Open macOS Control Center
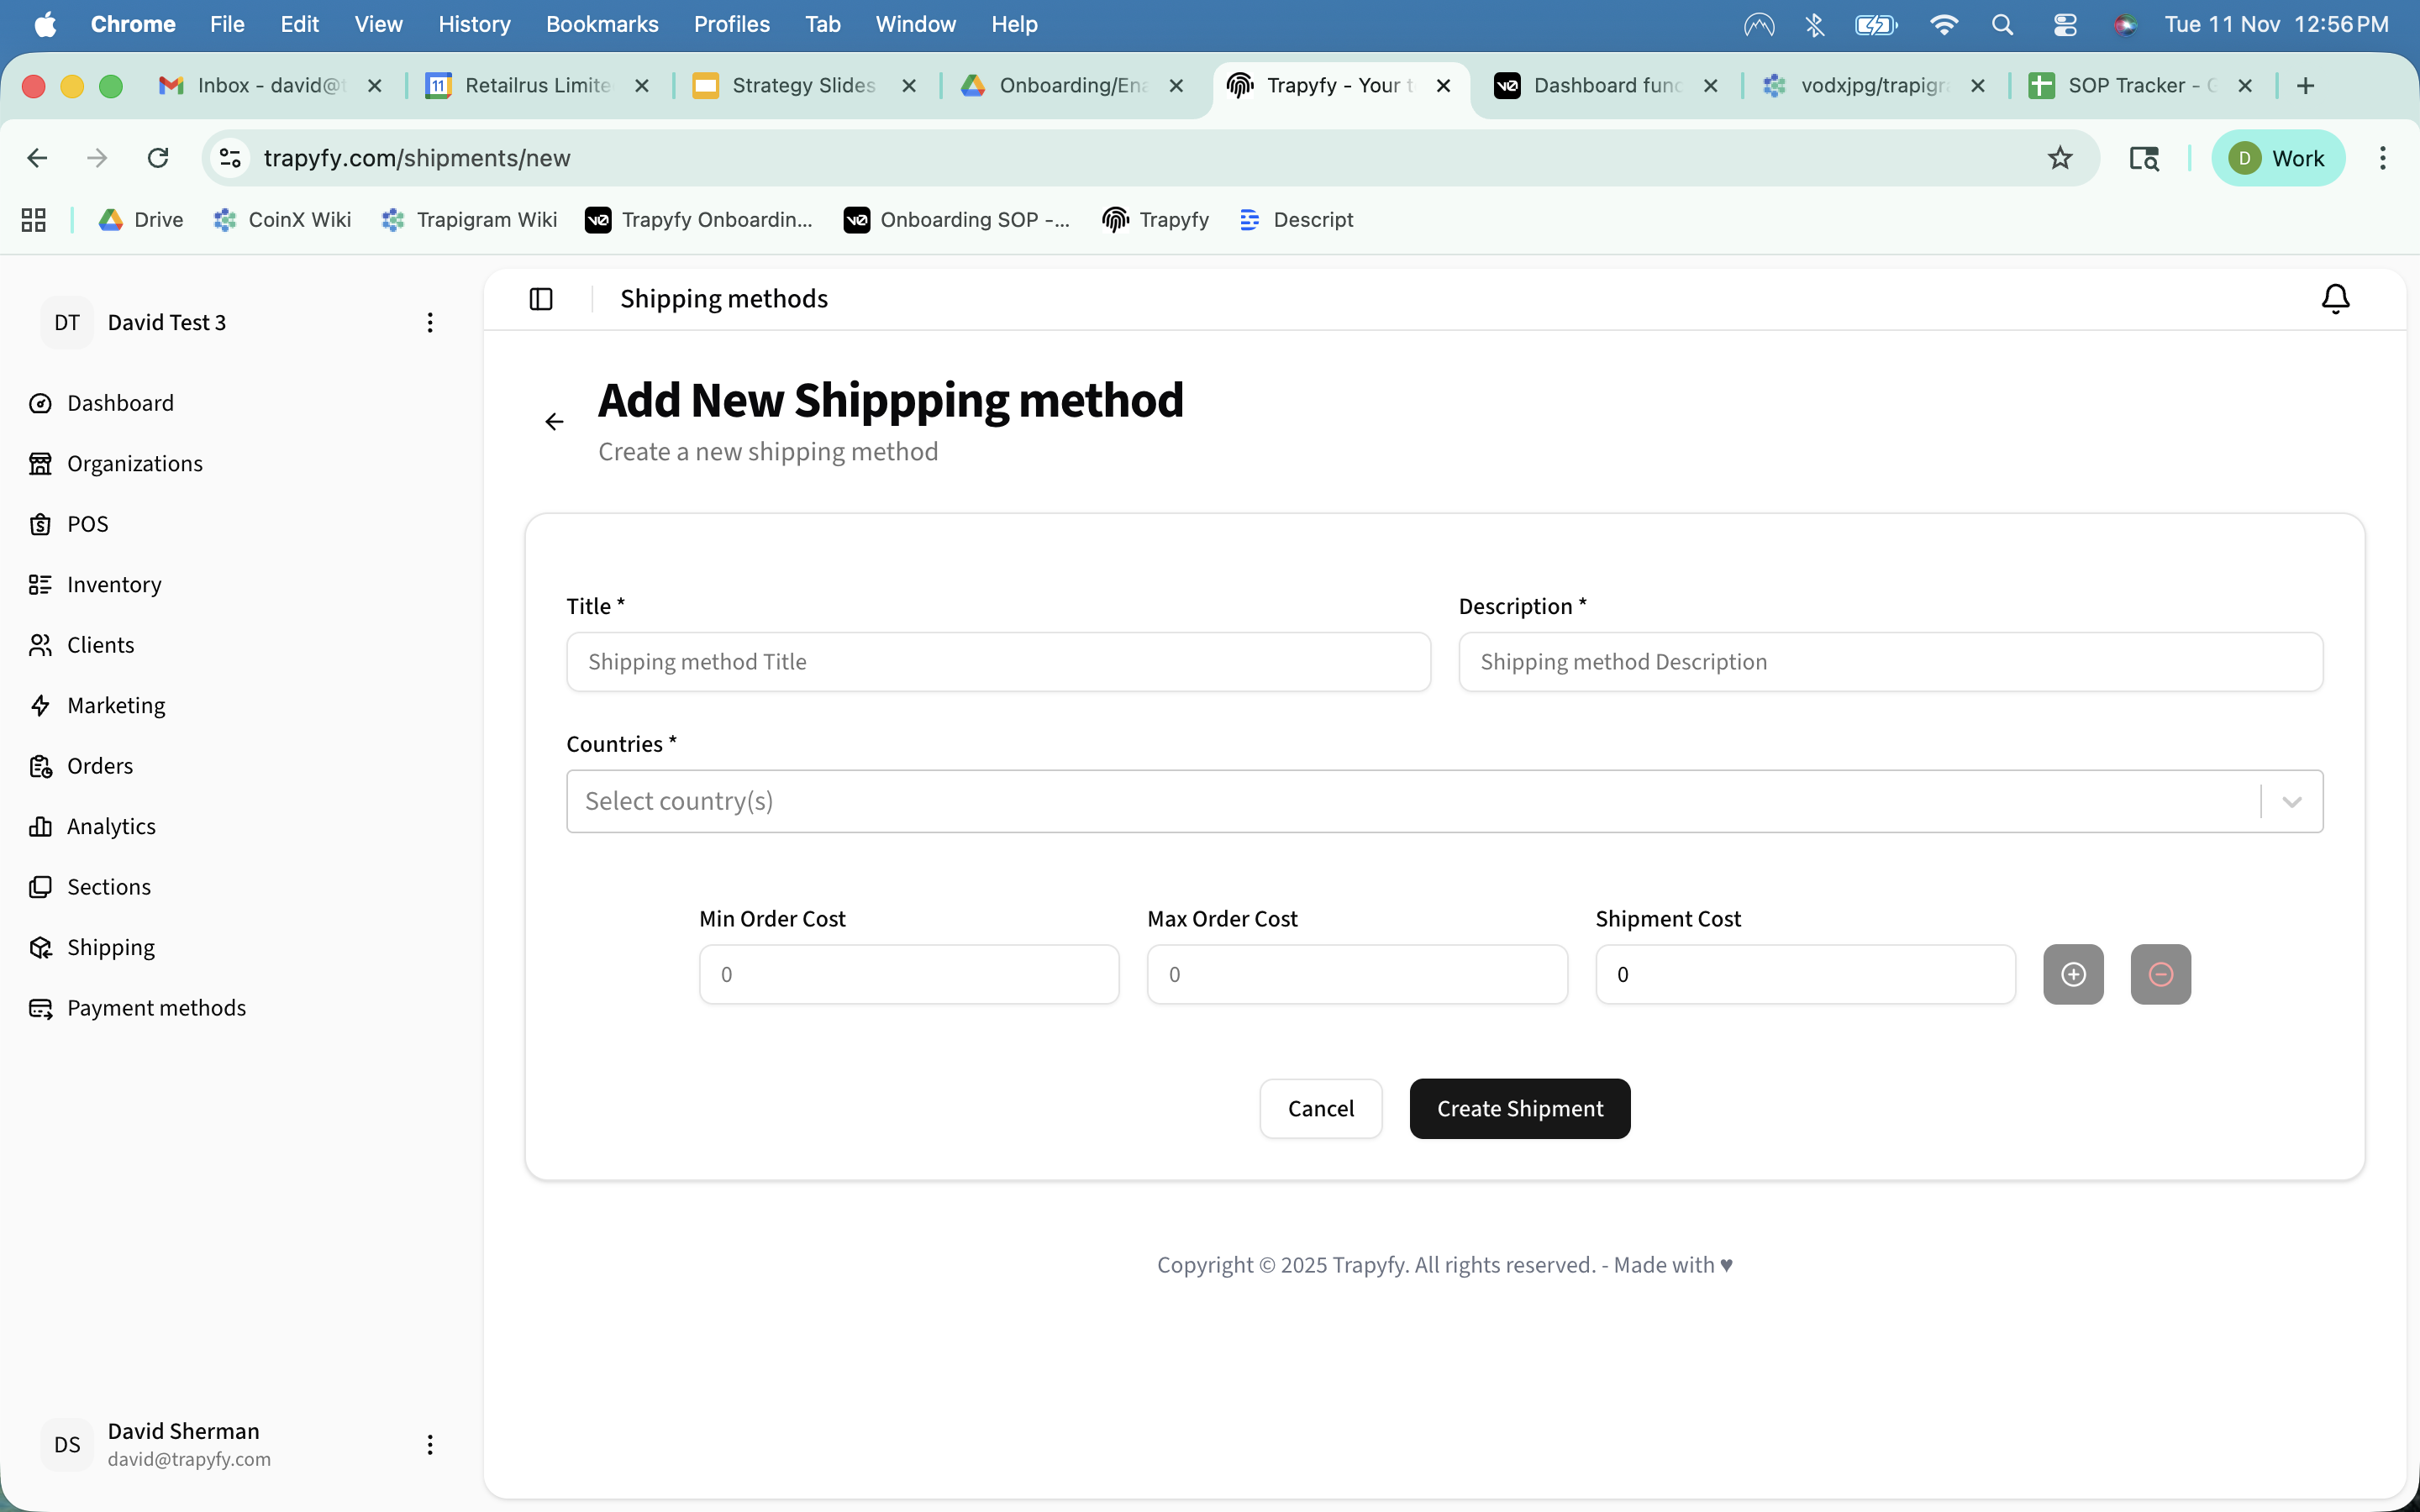 [x=2065, y=24]
